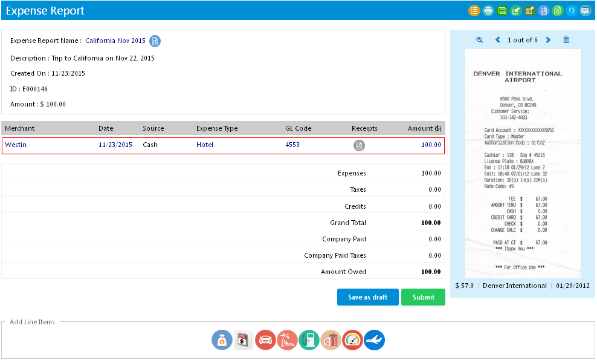View the receipt attached to the Westin expense
Viewport: 597px width, 360px height.
point(359,145)
